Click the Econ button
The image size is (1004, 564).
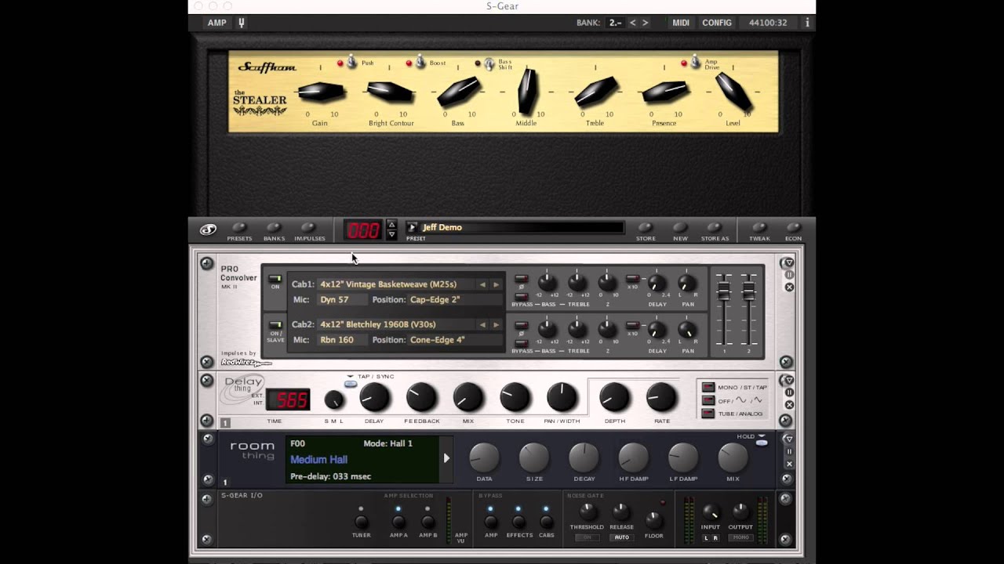point(794,228)
